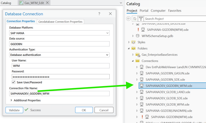Click the Folders group icon

133,48
